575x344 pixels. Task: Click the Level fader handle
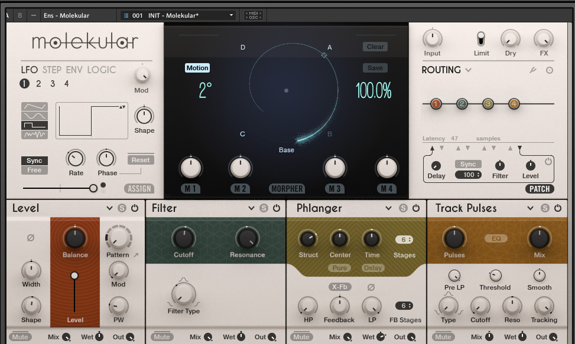74,276
